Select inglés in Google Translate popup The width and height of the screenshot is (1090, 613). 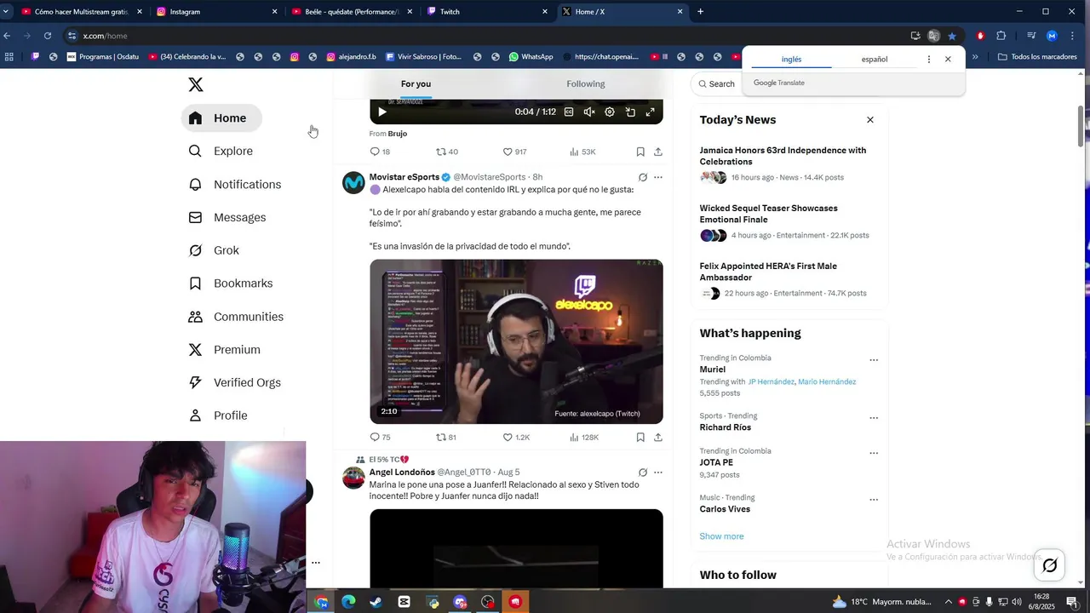point(792,60)
